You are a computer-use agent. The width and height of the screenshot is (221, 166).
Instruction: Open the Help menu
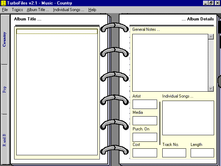tap(92, 10)
